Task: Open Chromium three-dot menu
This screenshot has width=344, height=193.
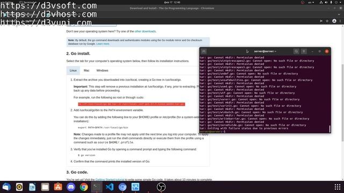Action: pyautogui.click(x=340, y=21)
